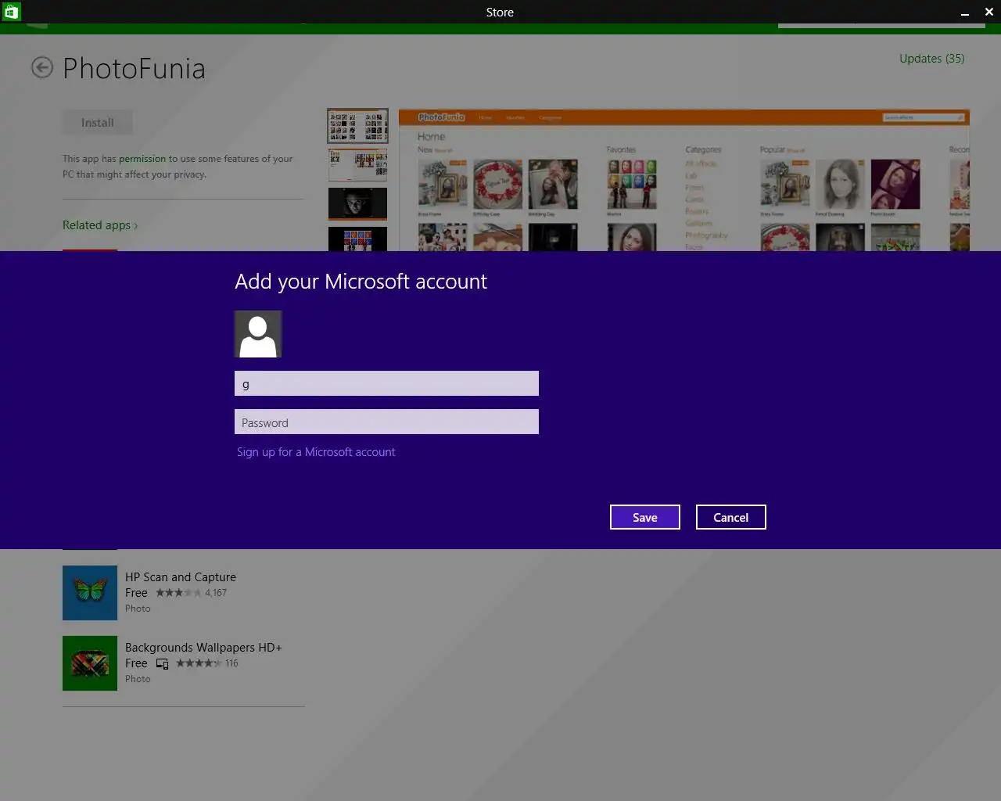
Task: Click the device icon beside Backgrounds Wallpapers Free
Action: click(x=162, y=663)
